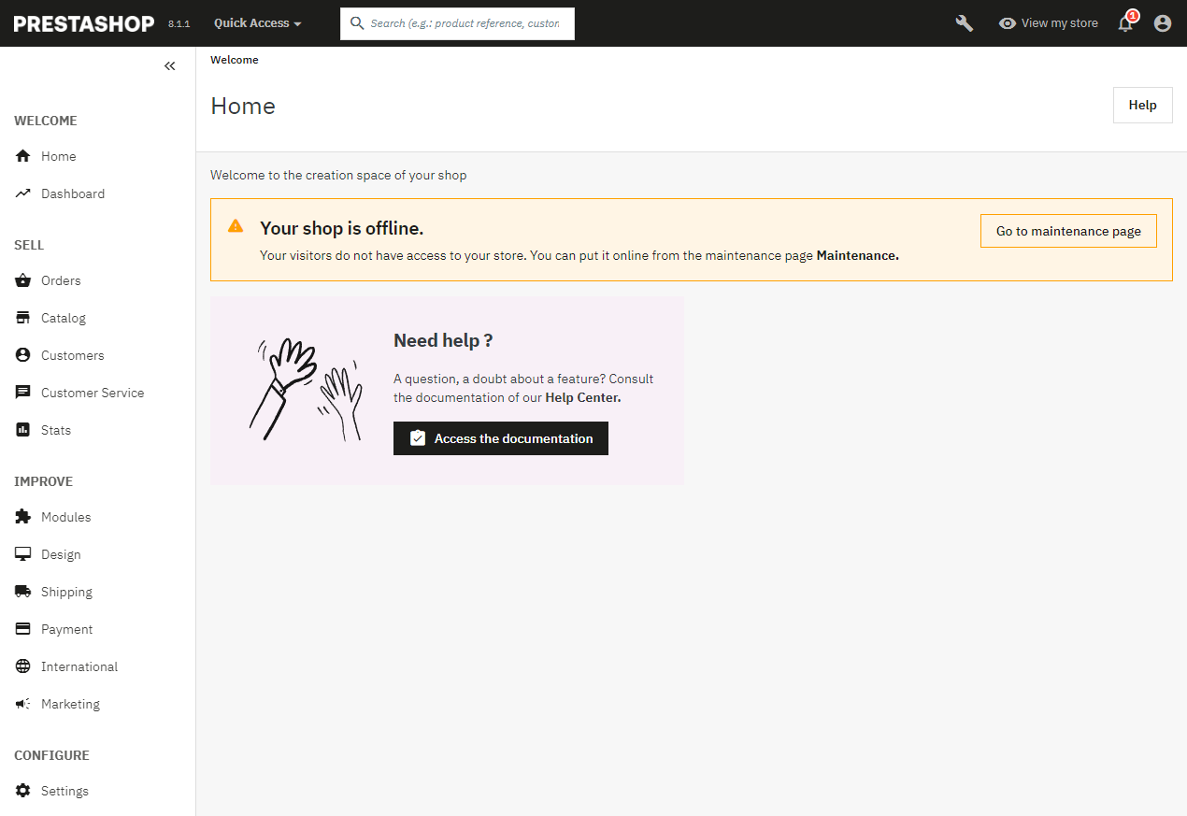This screenshot has height=816, width=1187.
Task: Click the Help button
Action: click(x=1142, y=106)
